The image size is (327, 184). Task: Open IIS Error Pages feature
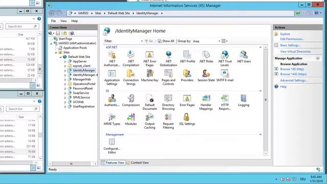[187, 100]
